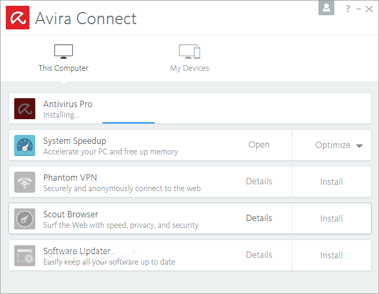Click the System Speedup title
This screenshot has height=294, width=379.
tap(74, 141)
